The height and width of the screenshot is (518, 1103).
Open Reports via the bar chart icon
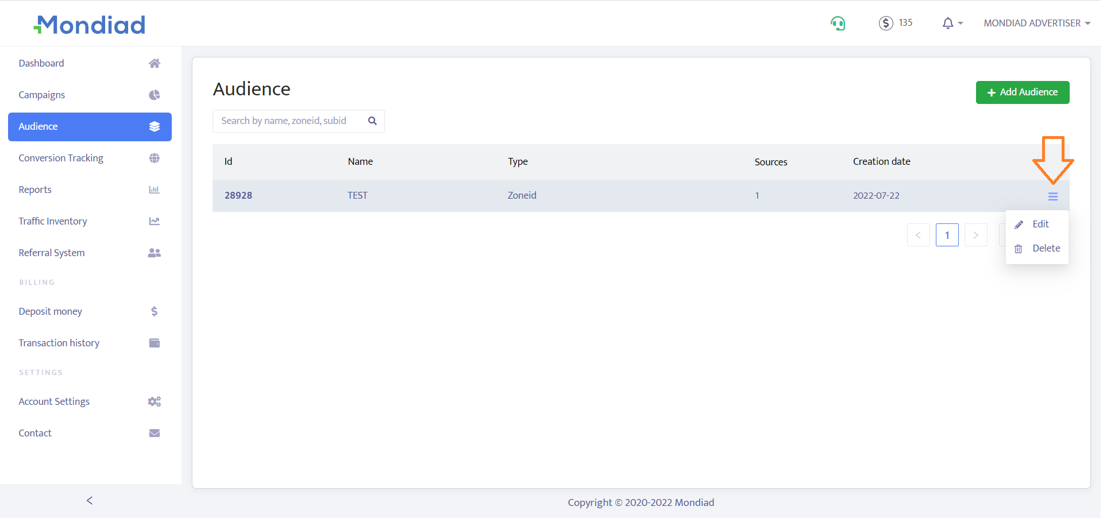[154, 190]
